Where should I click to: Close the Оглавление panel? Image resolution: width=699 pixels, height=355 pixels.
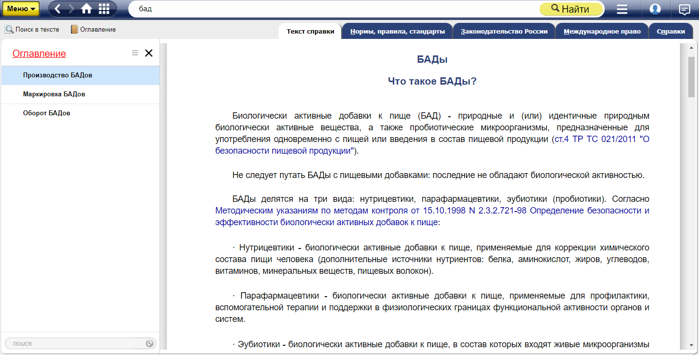pyautogui.click(x=149, y=53)
